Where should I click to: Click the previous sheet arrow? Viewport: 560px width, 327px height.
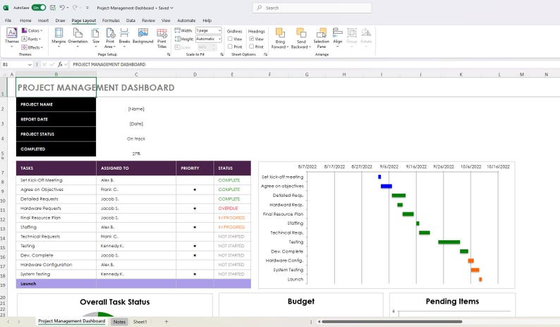pos(8,321)
